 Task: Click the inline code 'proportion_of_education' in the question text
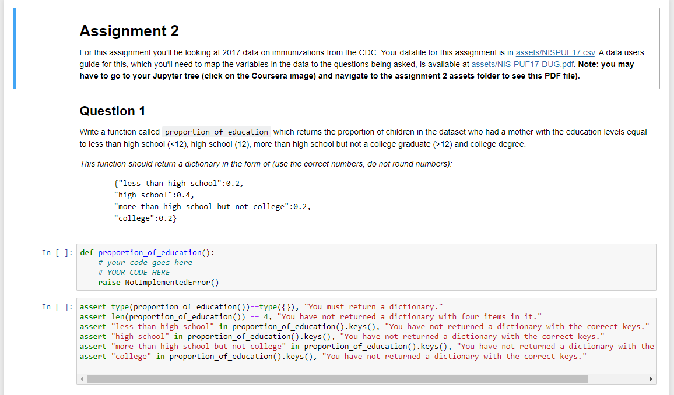click(216, 132)
